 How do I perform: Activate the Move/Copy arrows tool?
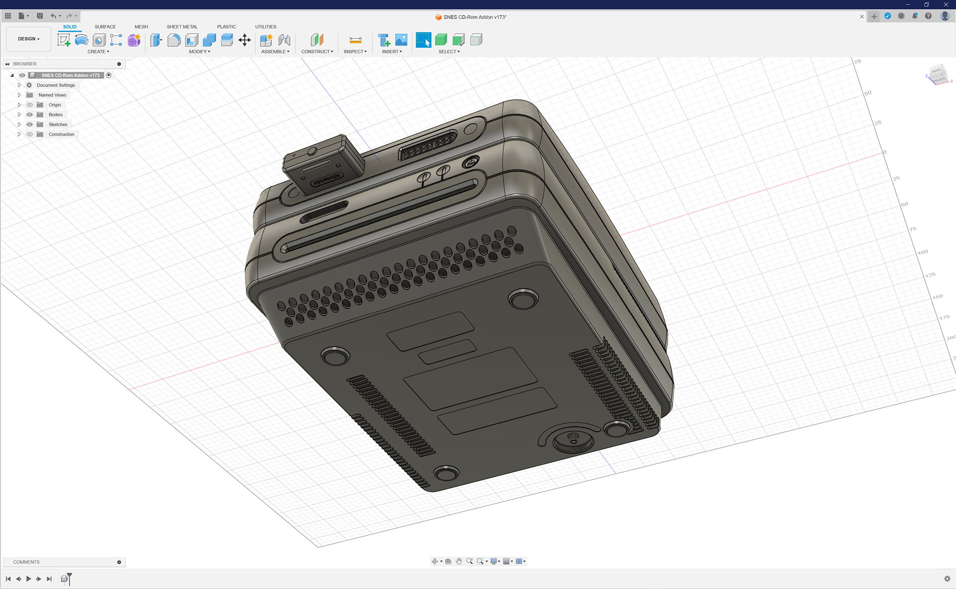pyautogui.click(x=244, y=40)
